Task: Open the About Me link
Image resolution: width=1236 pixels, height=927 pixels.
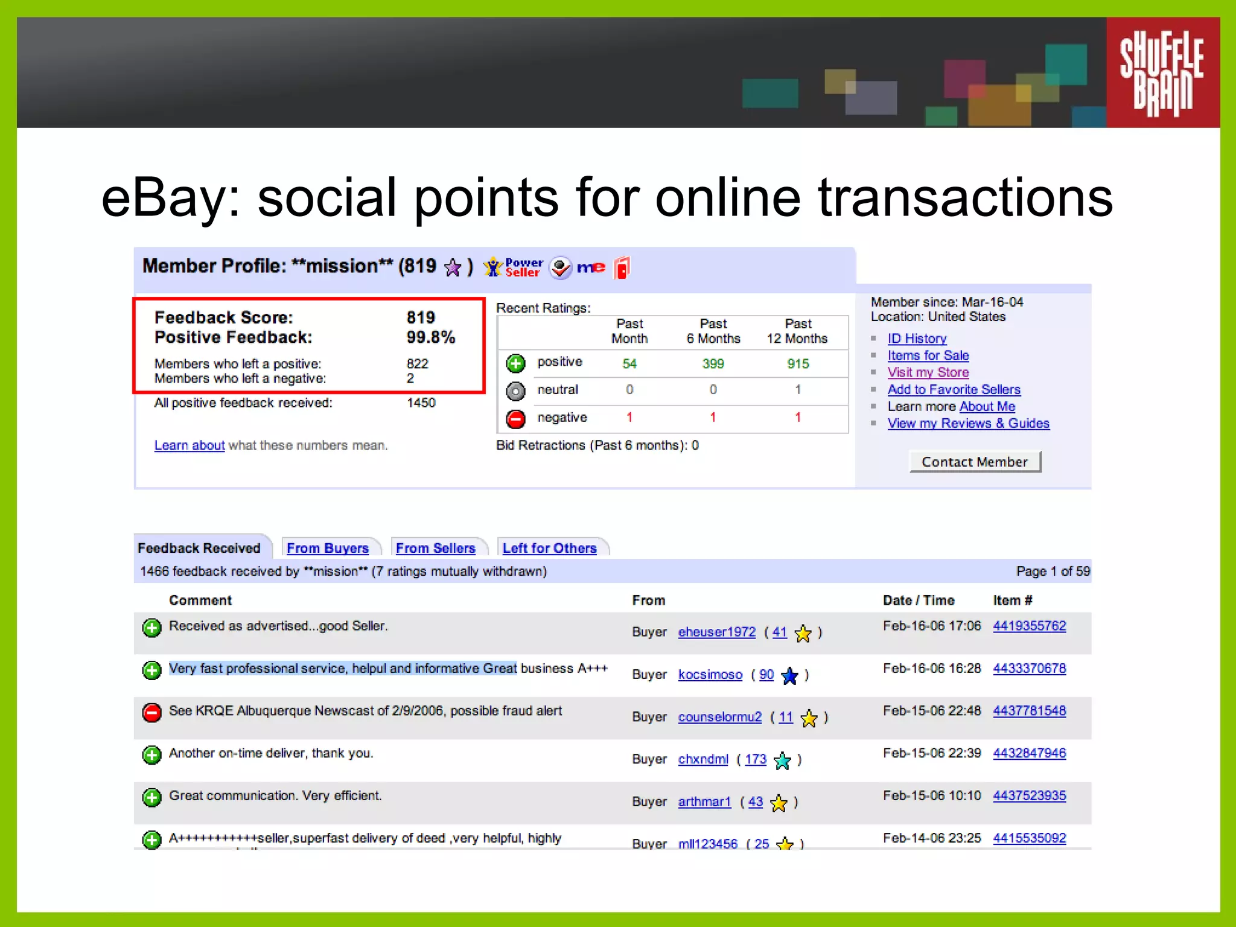Action: [987, 406]
